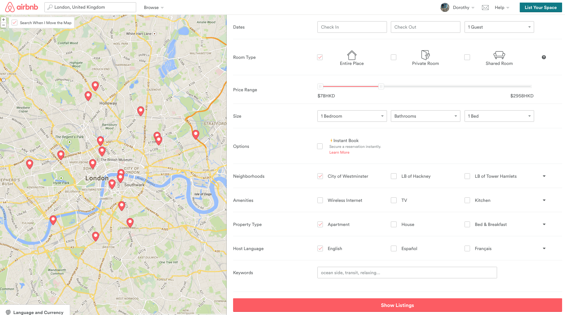Uncheck Search When I Move the Map
The height and width of the screenshot is (315, 565).
click(14, 22)
